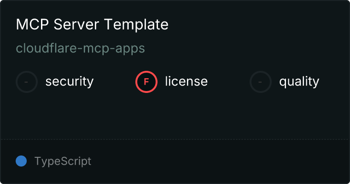Click the red F license grade badge

[146, 82]
